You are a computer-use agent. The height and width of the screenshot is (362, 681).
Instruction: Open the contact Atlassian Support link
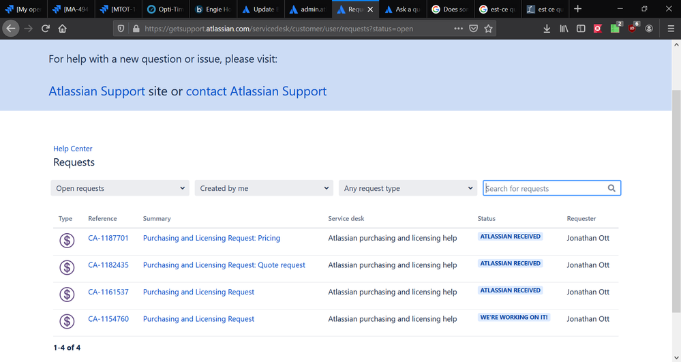256,91
